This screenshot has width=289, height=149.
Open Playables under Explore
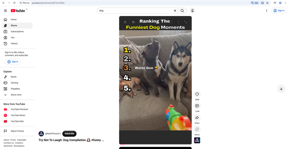tap(17, 89)
